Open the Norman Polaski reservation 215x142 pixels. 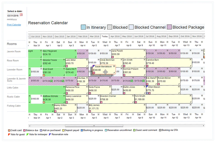pyautogui.click(x=134, y=72)
